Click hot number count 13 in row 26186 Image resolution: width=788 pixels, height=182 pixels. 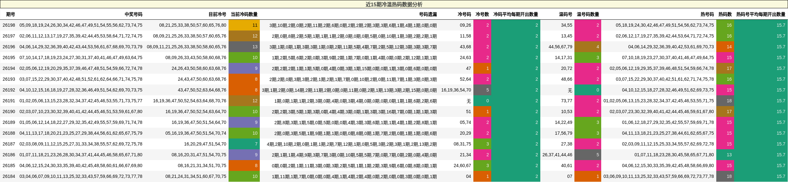725,155
